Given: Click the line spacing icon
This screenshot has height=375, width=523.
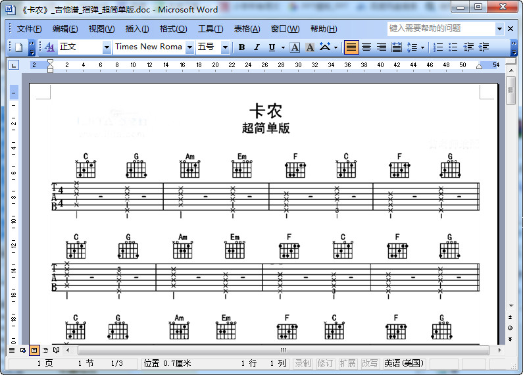Looking at the screenshot, I should (412, 47).
